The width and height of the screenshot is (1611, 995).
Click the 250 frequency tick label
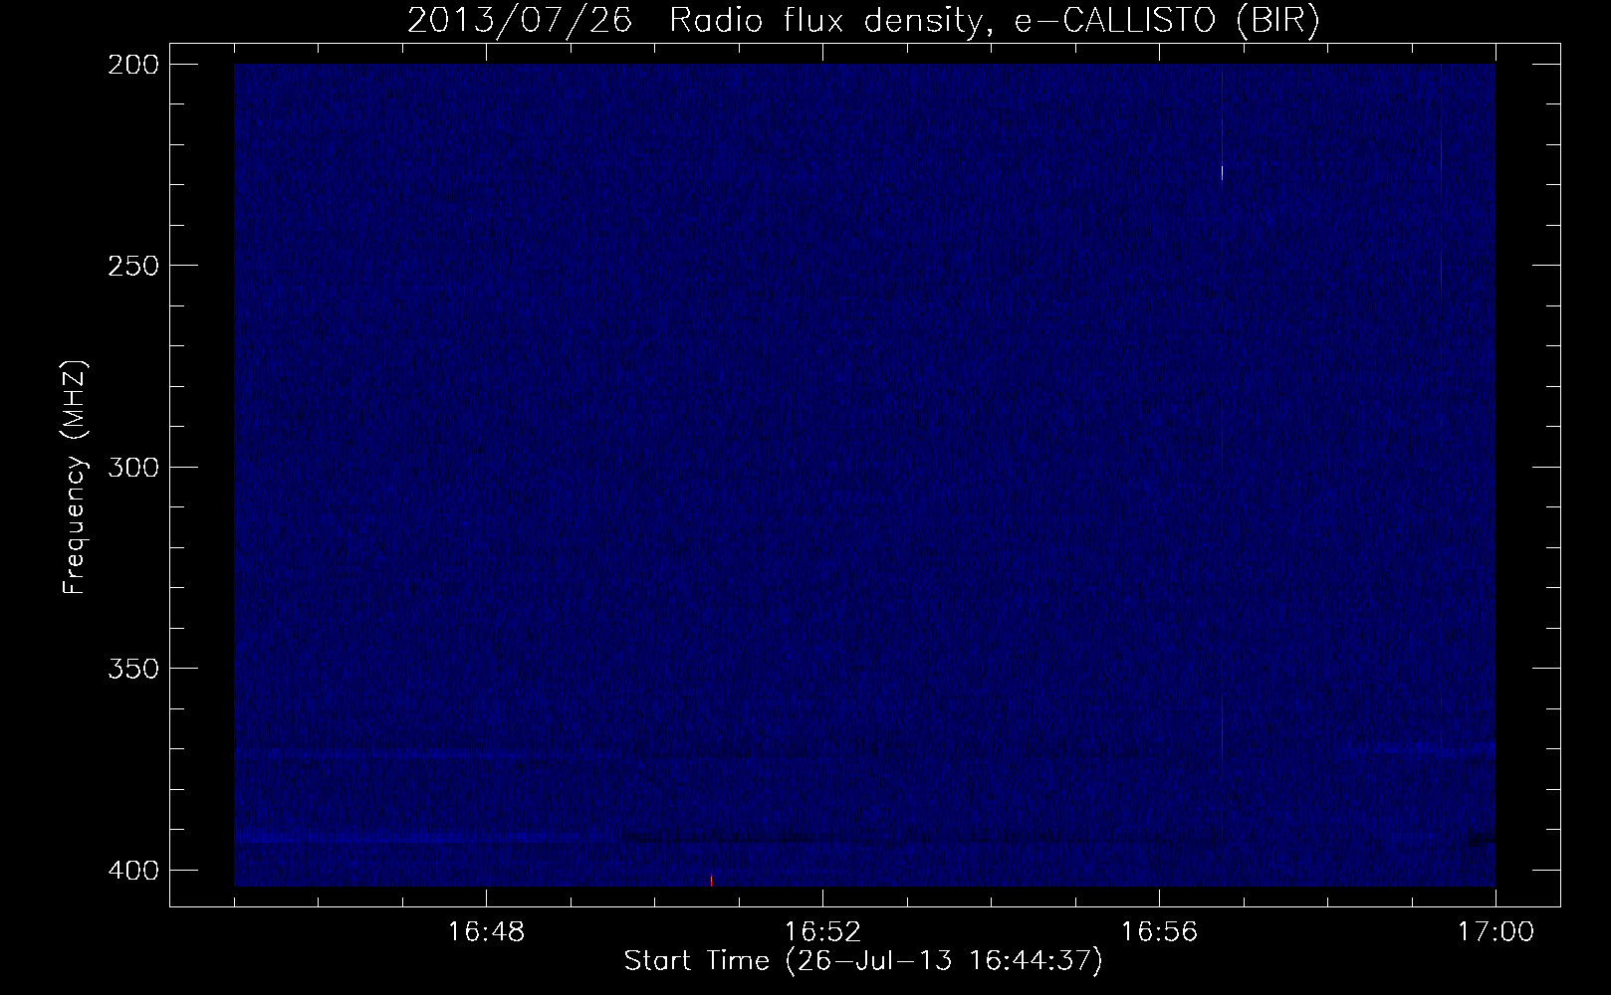click(x=132, y=265)
